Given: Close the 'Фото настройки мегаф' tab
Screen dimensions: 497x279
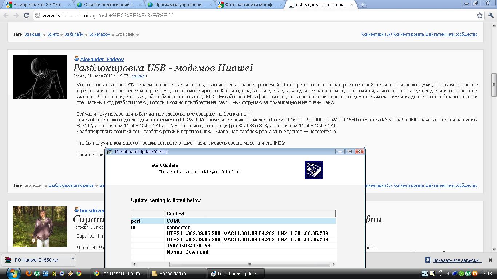Looking at the screenshot, I should pyautogui.click(x=281, y=5).
